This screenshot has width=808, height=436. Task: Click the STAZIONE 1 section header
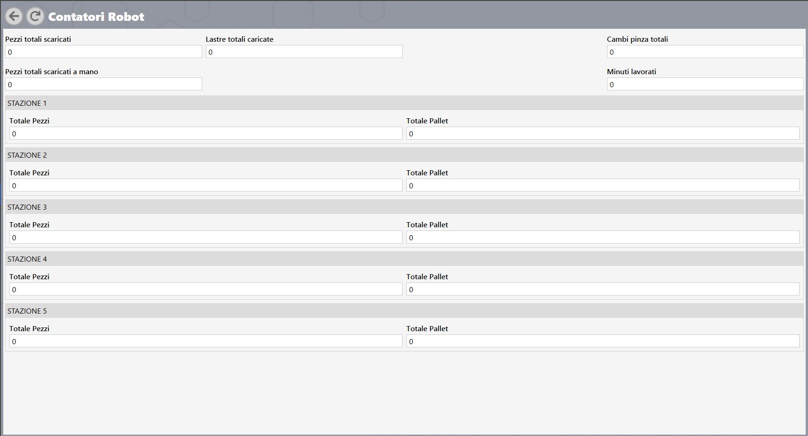(404, 103)
